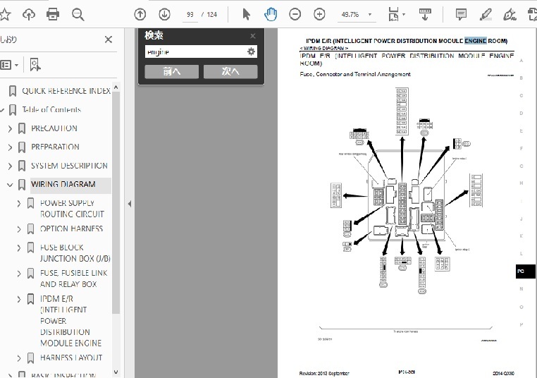Close the bookmarks side panel

click(x=109, y=39)
